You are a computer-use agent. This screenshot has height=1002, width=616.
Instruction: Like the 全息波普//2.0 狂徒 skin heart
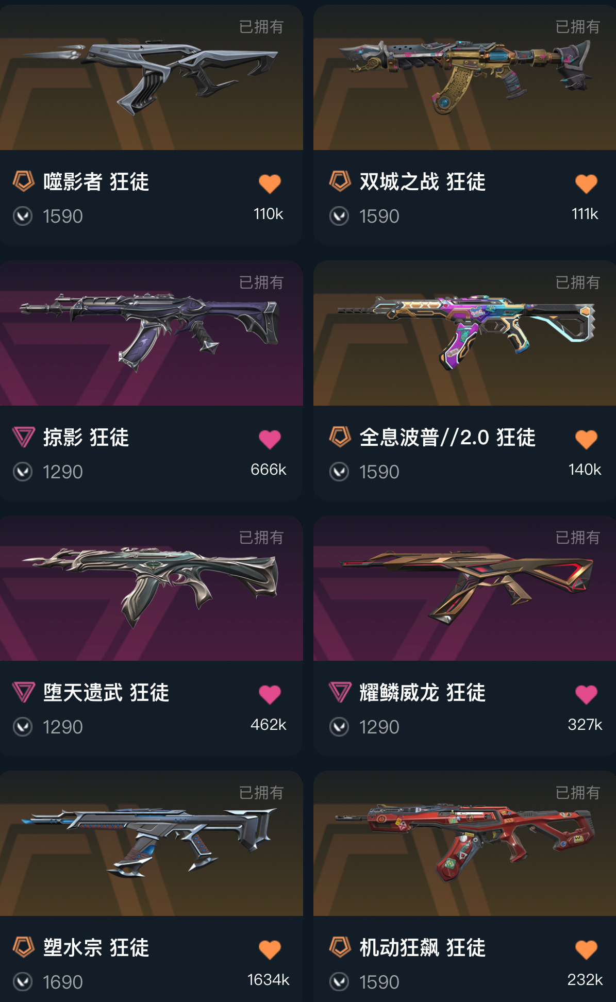tap(586, 439)
